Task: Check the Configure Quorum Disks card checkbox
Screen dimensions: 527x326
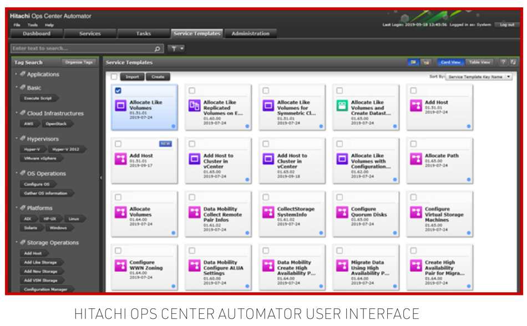Action: (x=339, y=197)
